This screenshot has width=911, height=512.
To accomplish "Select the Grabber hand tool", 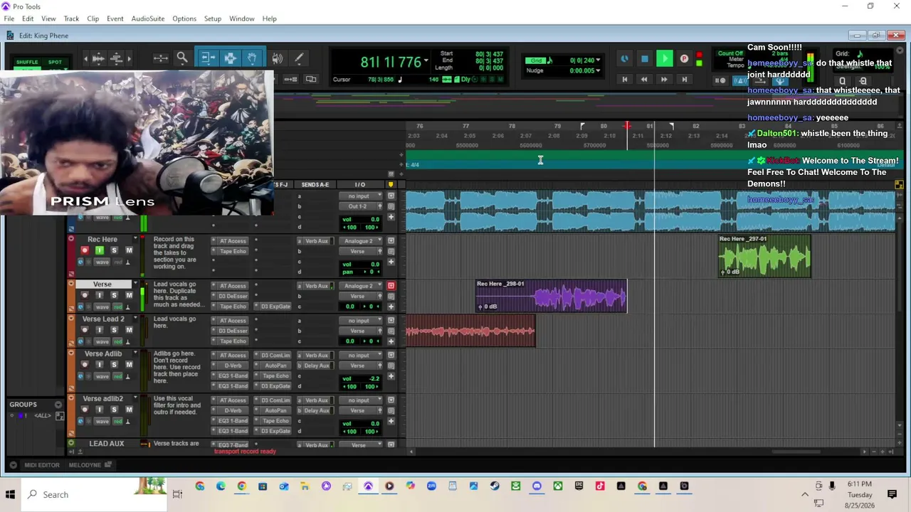I will tap(252, 58).
